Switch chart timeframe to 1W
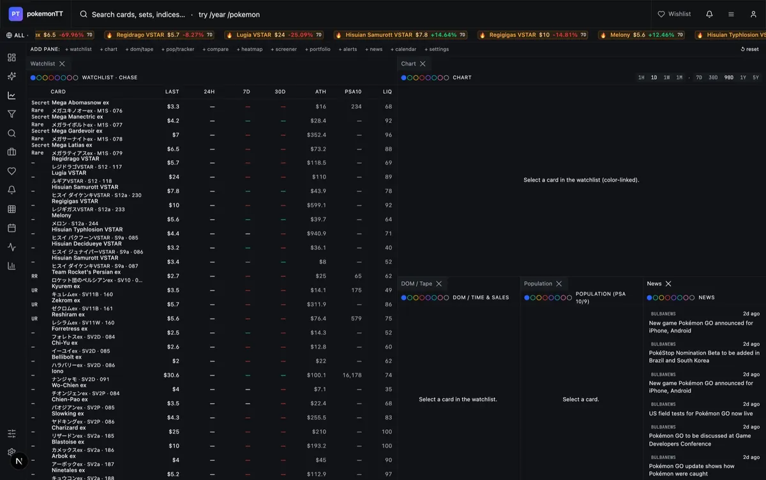 (666, 78)
